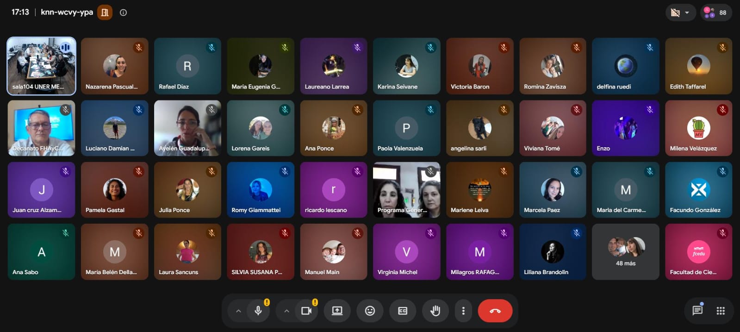The image size is (740, 332).
Task: Click the orange meeting room door icon
Action: (105, 13)
